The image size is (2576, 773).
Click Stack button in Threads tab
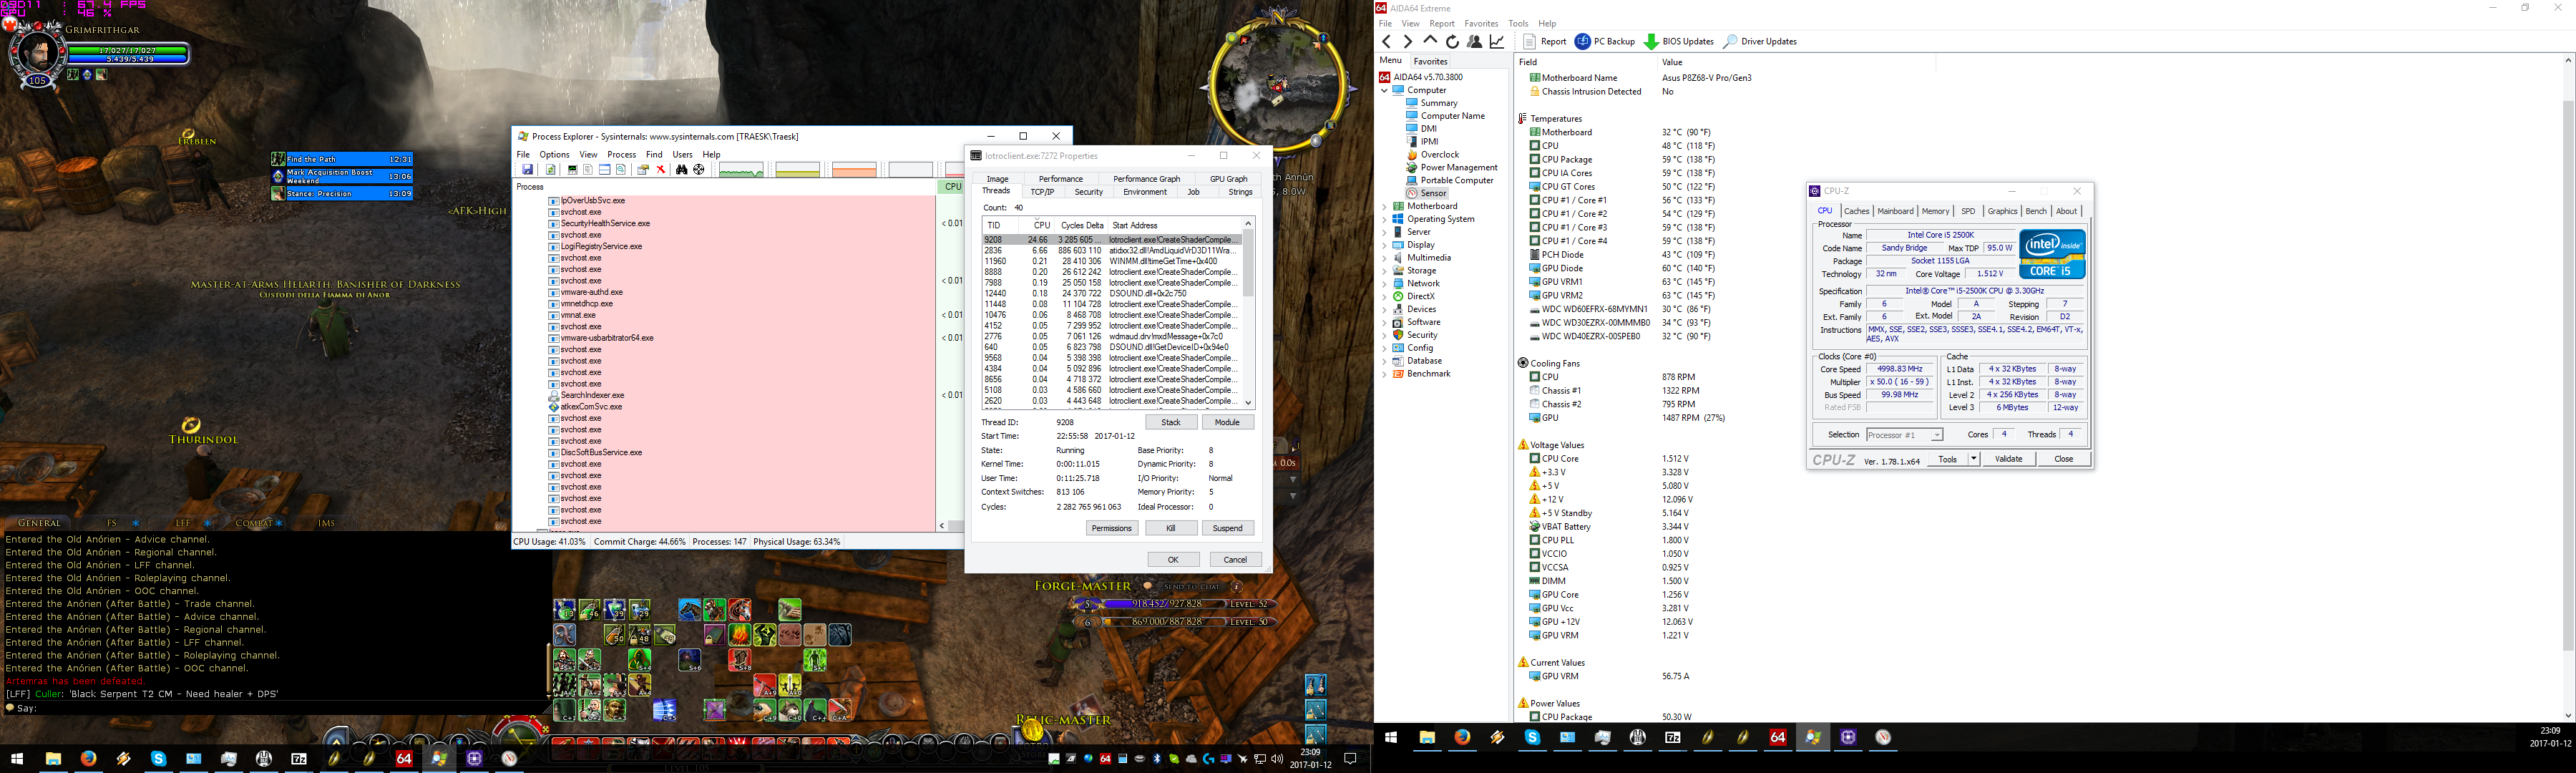pos(1171,422)
